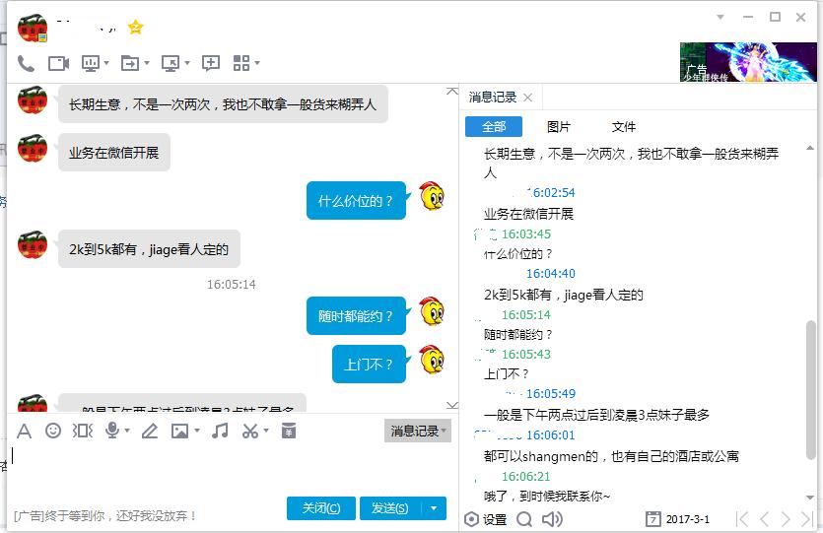The width and height of the screenshot is (823, 533).
Task: Click the red envelope payment icon
Action: (x=289, y=431)
